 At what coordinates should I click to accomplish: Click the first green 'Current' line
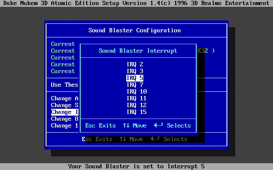coord(63,44)
